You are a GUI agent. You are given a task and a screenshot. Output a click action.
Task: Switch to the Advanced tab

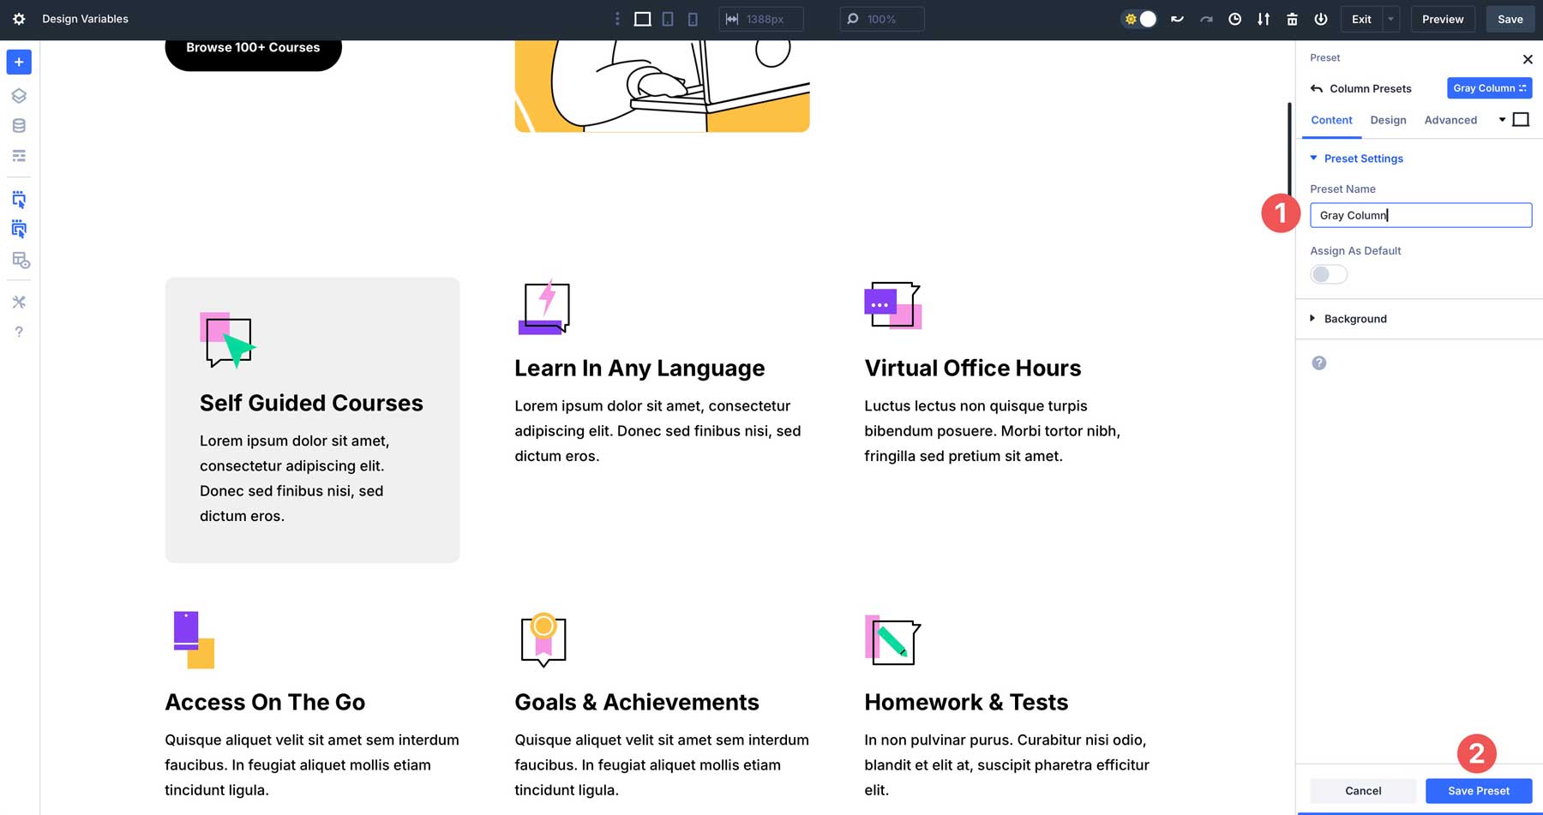pos(1450,120)
